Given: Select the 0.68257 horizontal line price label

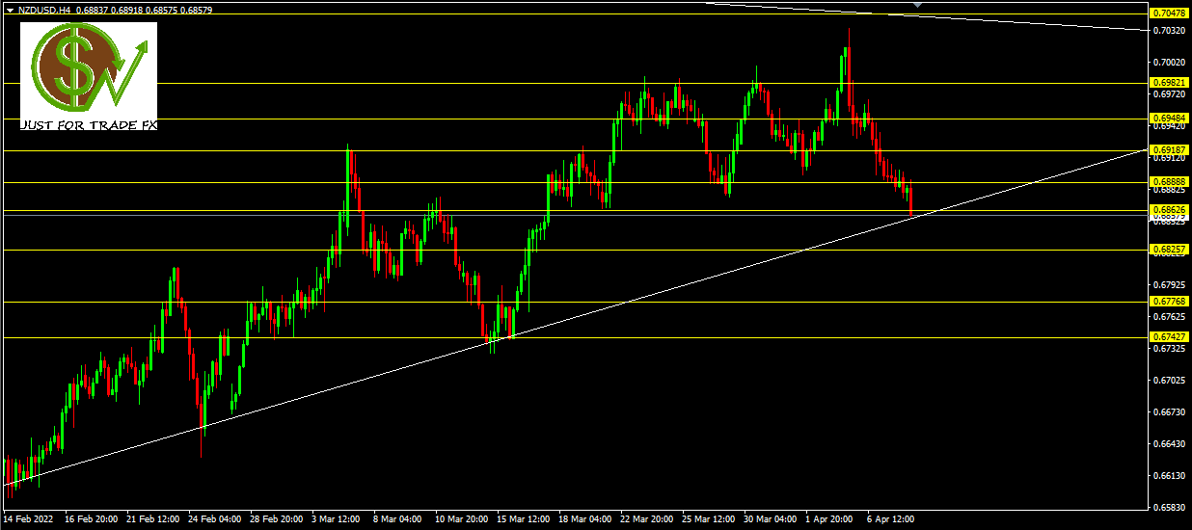Looking at the screenshot, I should pos(1170,249).
